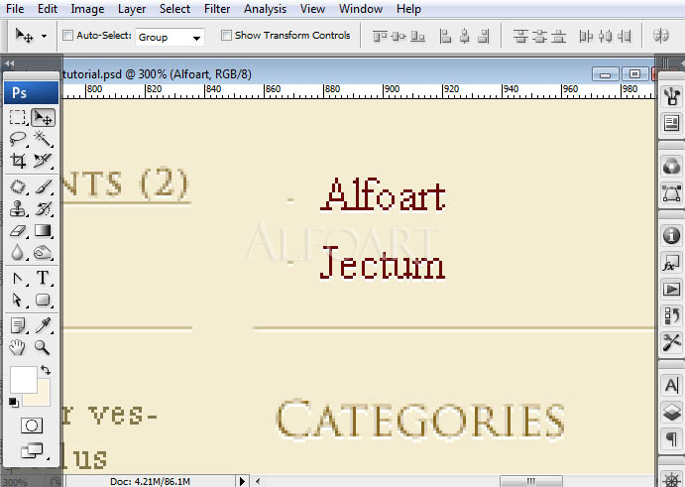Open the Info panel icon
Screen dimensions: 685x487
(671, 236)
